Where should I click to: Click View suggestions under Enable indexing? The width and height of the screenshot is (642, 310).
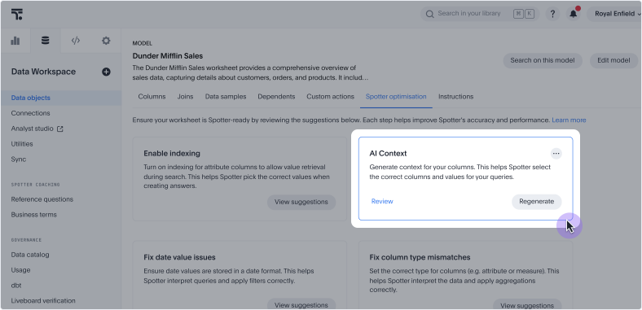point(301,202)
